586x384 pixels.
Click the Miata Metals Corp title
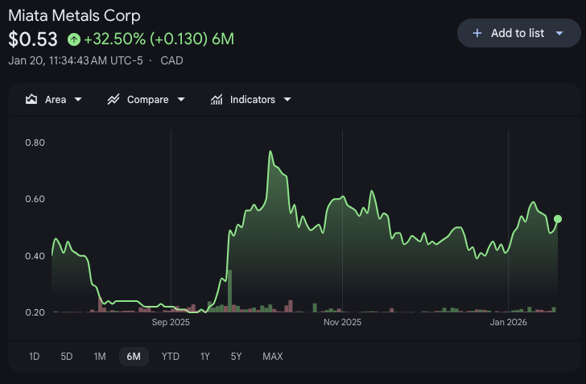[74, 16]
